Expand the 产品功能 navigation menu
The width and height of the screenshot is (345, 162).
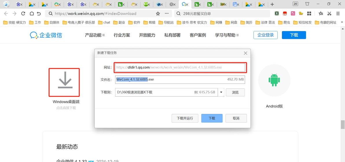[x=95, y=35]
